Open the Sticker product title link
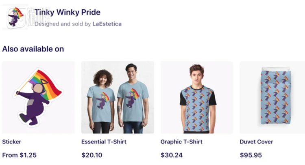Screen dimensions: 305x165 point(12,142)
